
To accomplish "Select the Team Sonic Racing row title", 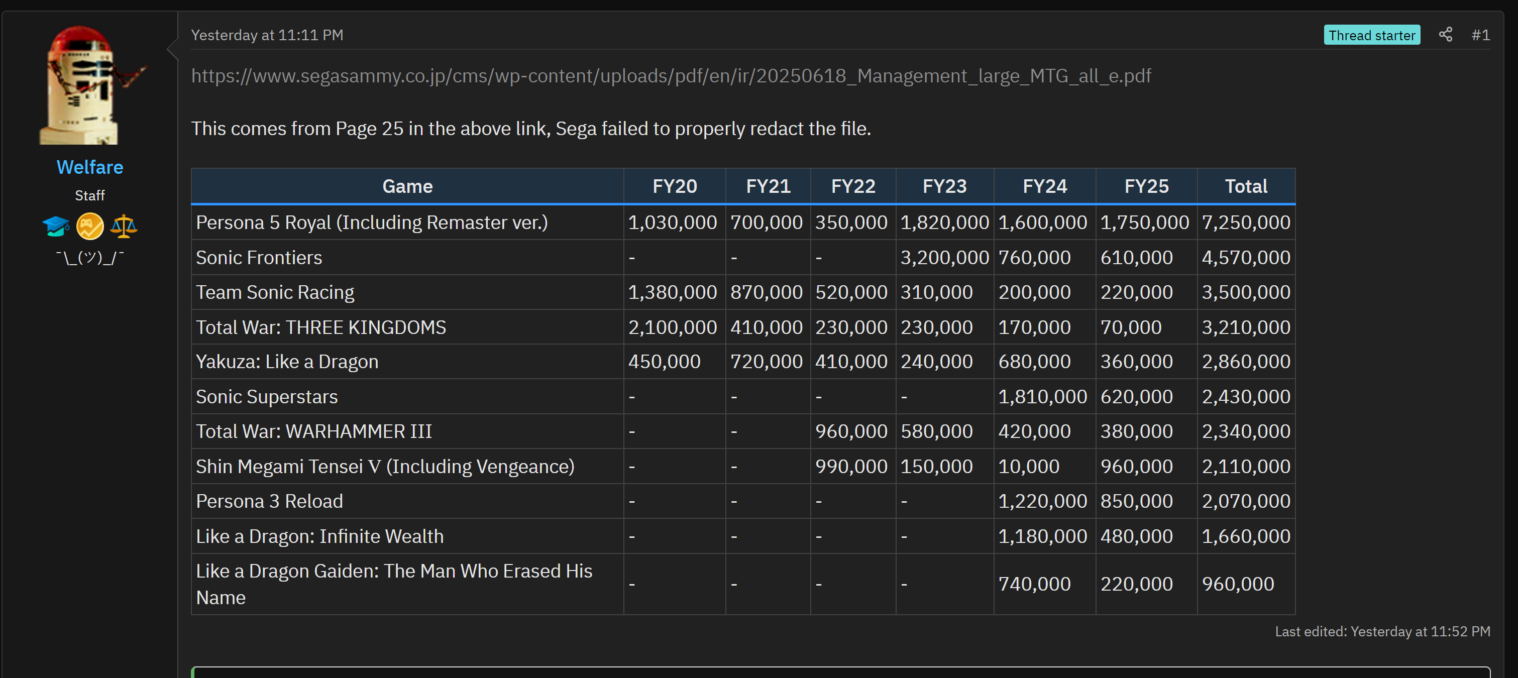I will pos(275,292).
